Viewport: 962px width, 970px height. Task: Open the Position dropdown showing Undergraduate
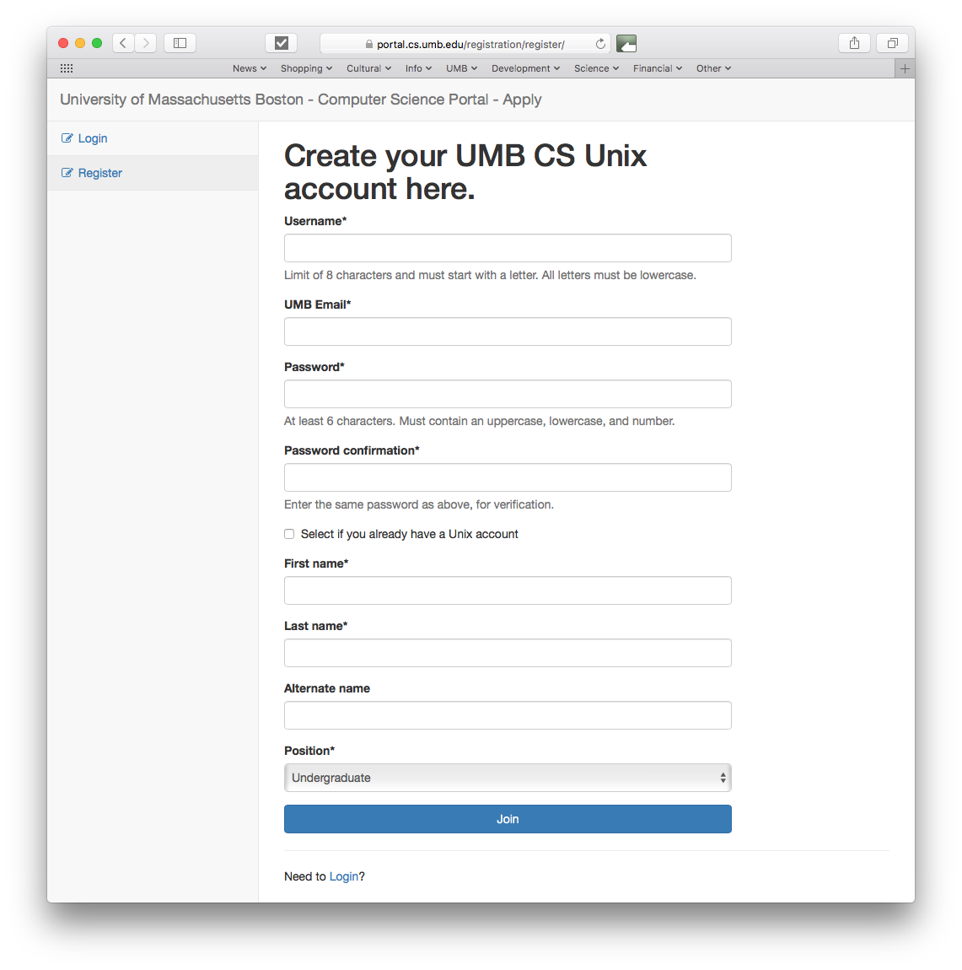(x=508, y=778)
